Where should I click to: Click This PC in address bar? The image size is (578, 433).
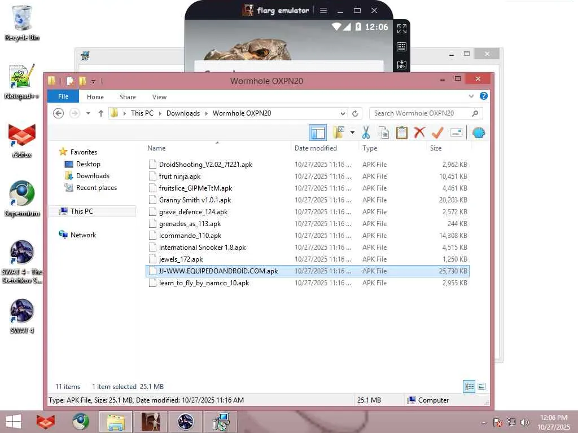[142, 113]
